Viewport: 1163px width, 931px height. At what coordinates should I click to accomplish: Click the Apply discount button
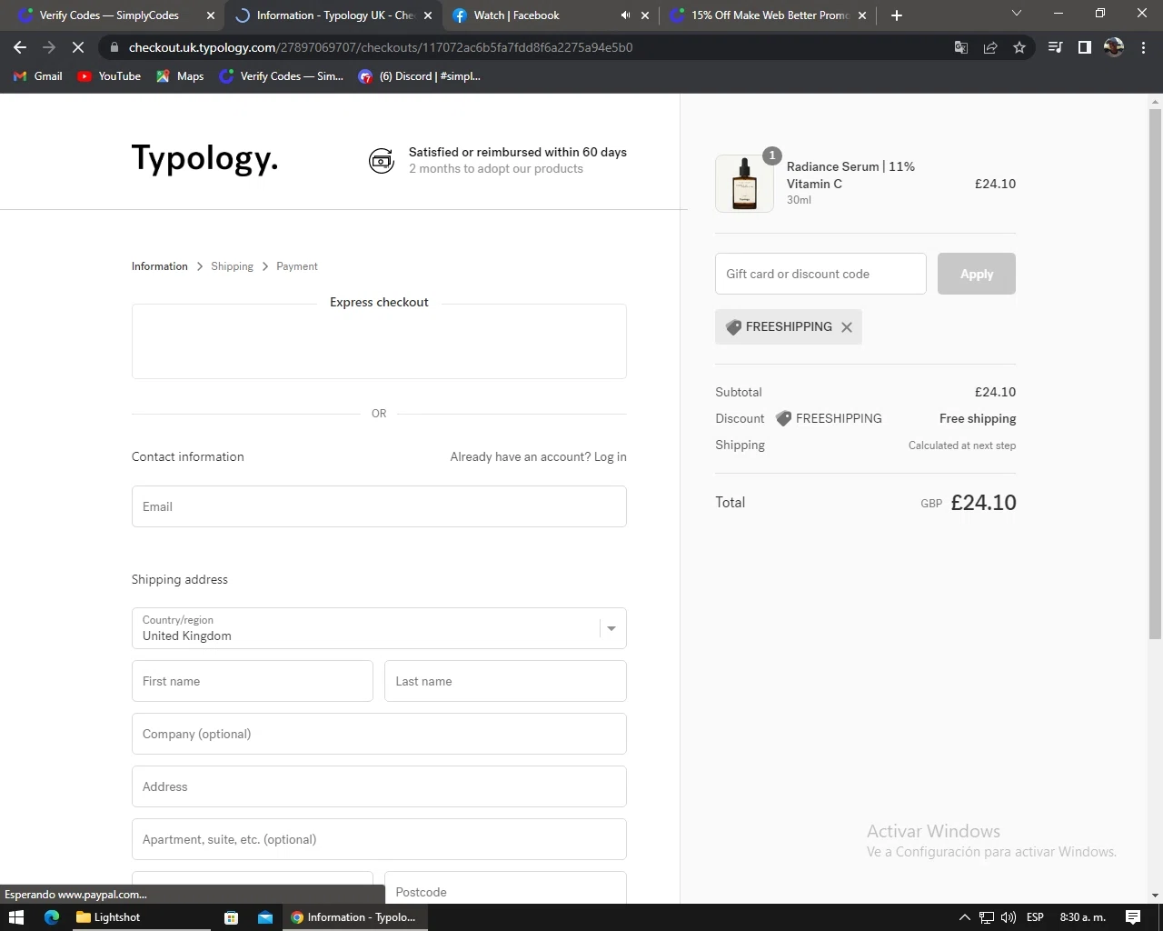coord(977,274)
